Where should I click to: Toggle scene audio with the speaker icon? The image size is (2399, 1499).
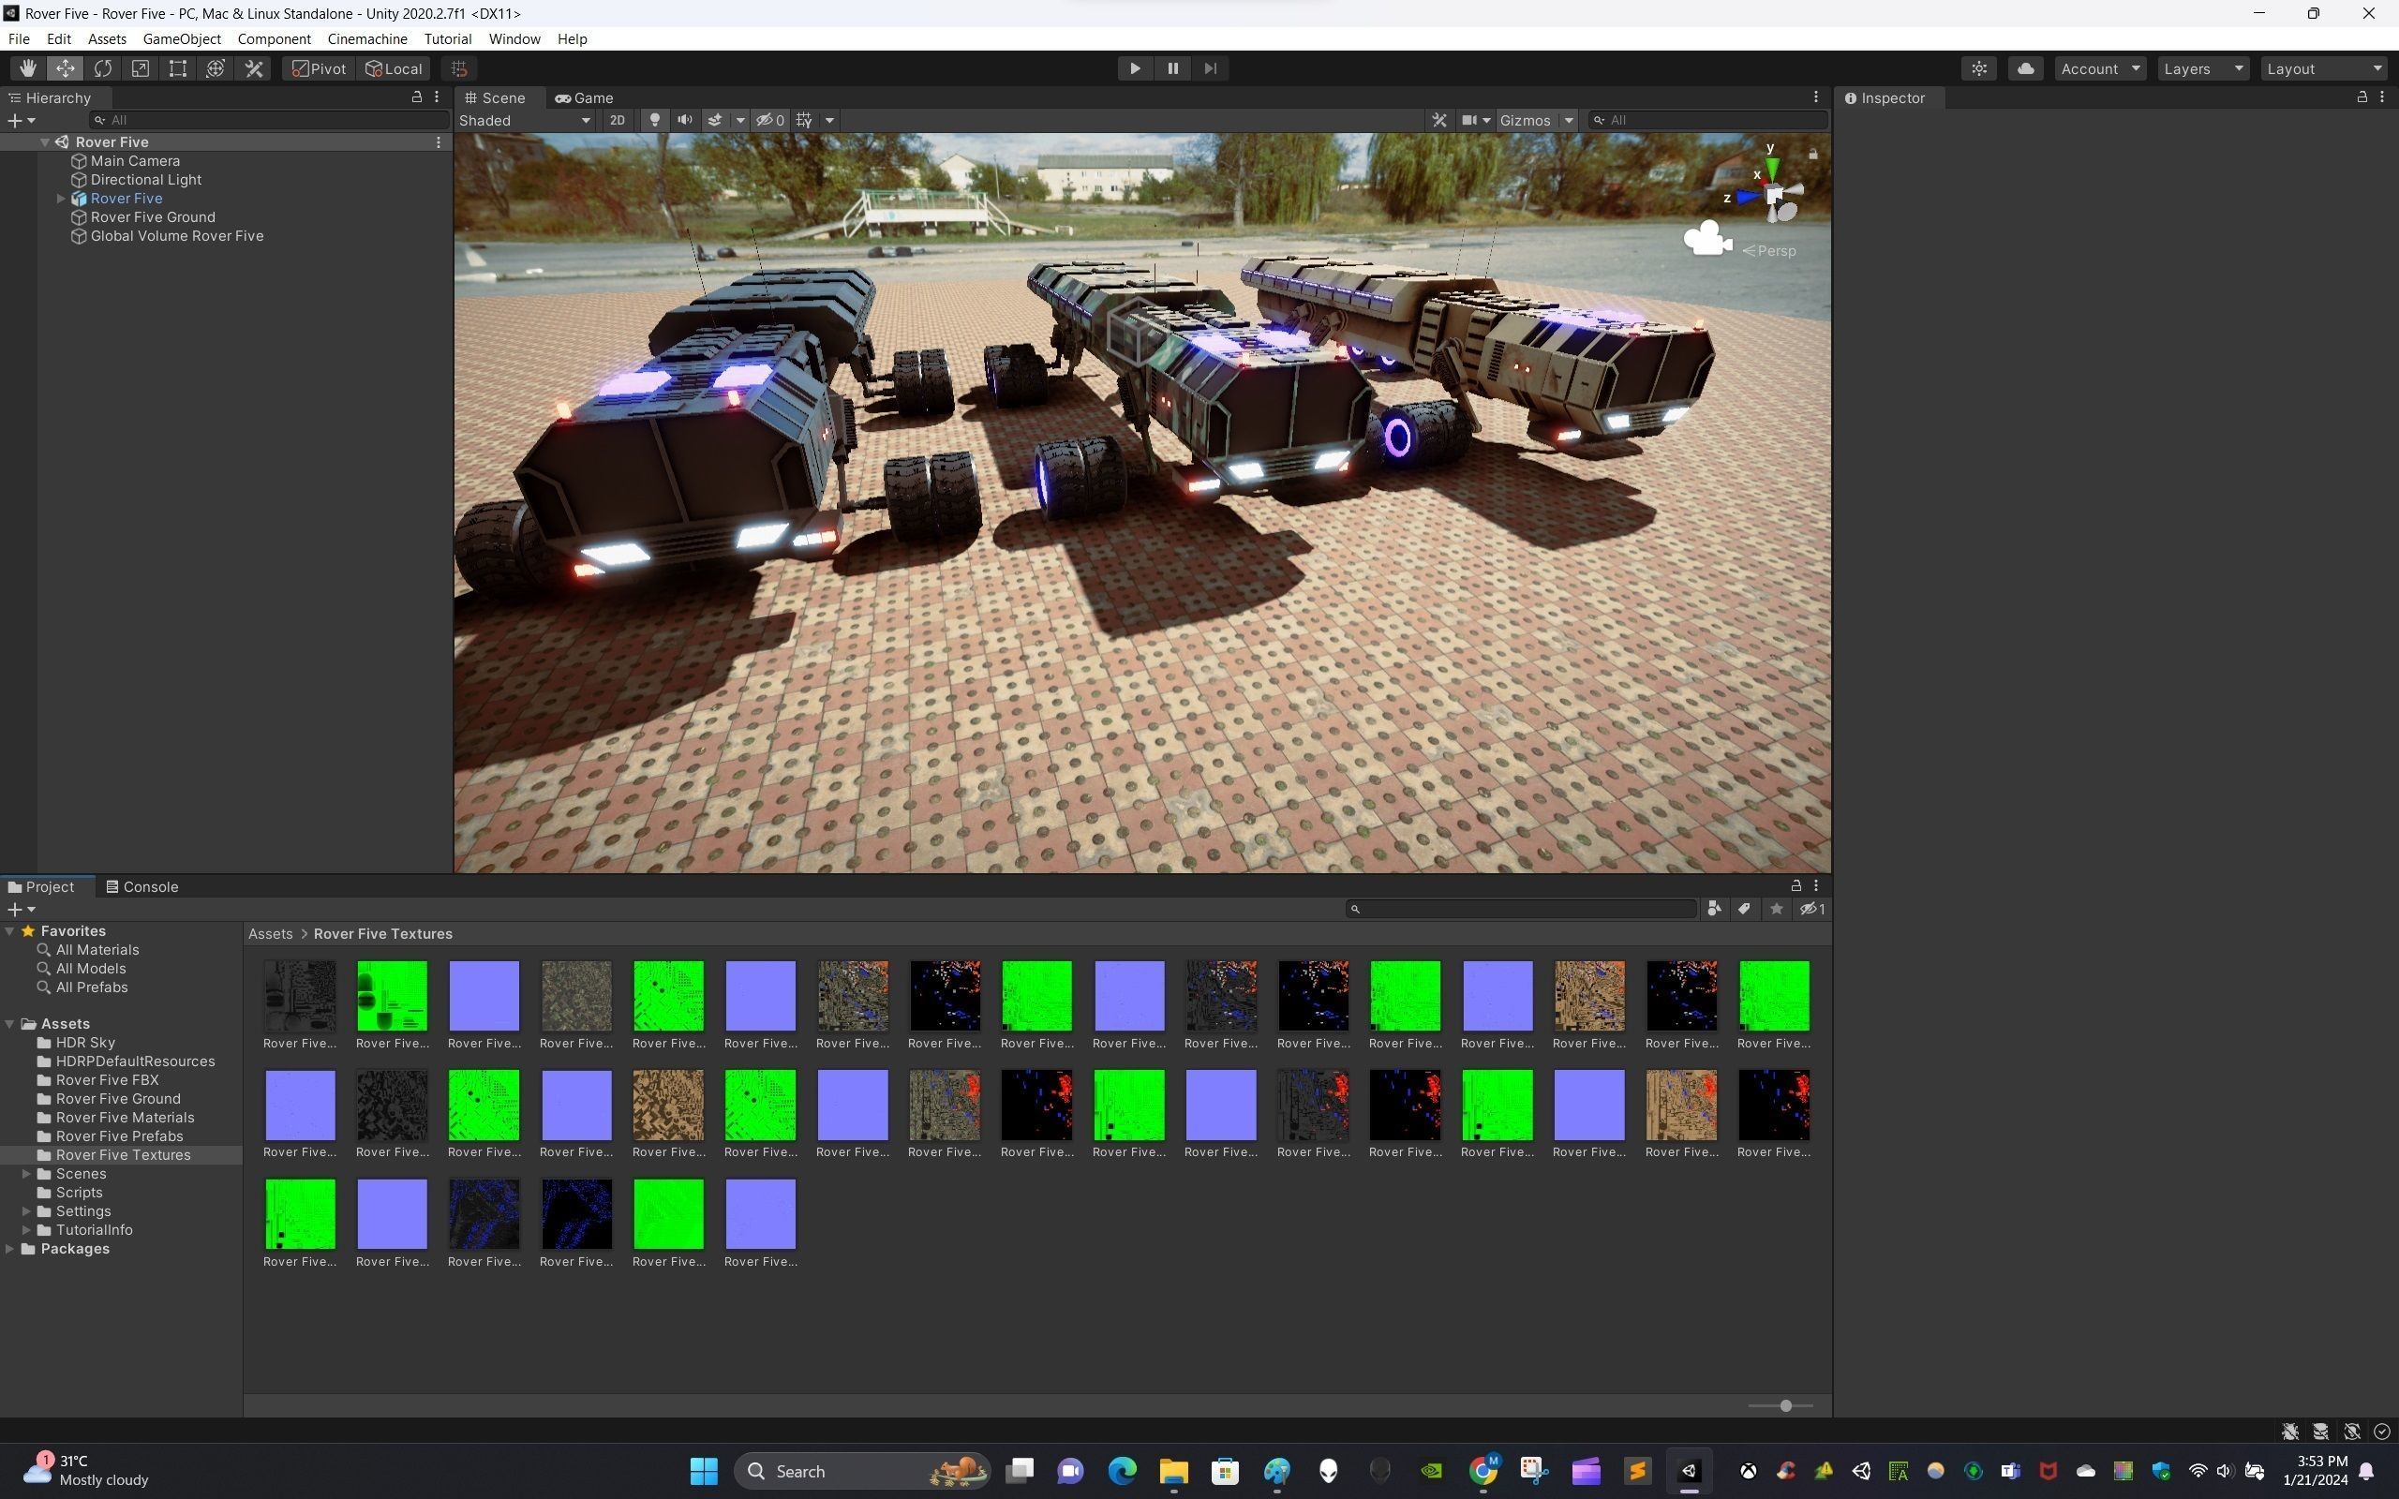click(684, 120)
